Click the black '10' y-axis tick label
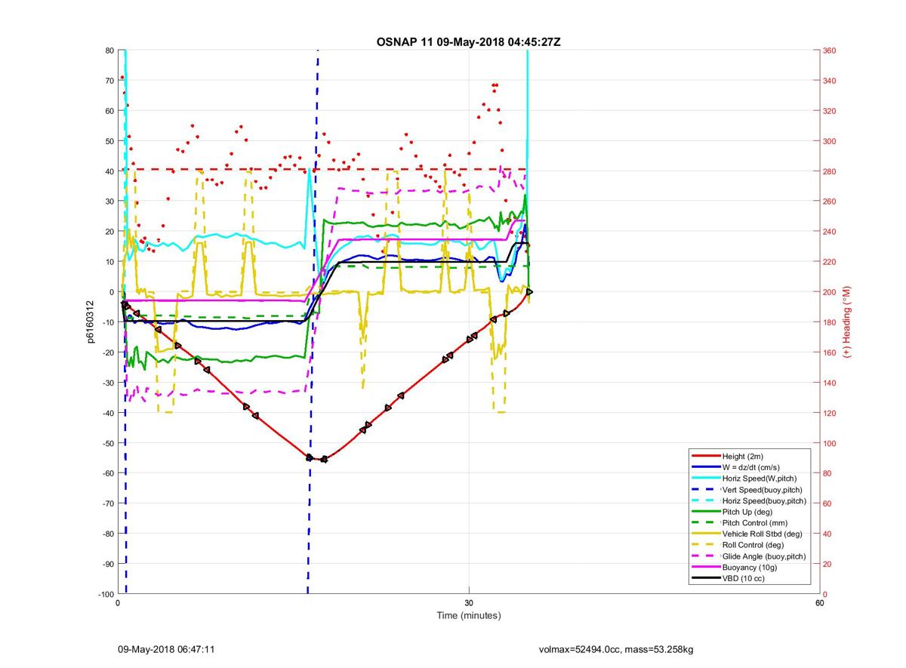The height and width of the screenshot is (668, 906). (x=109, y=262)
